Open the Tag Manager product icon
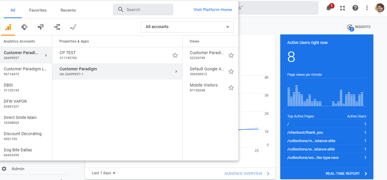 [x=41, y=27]
